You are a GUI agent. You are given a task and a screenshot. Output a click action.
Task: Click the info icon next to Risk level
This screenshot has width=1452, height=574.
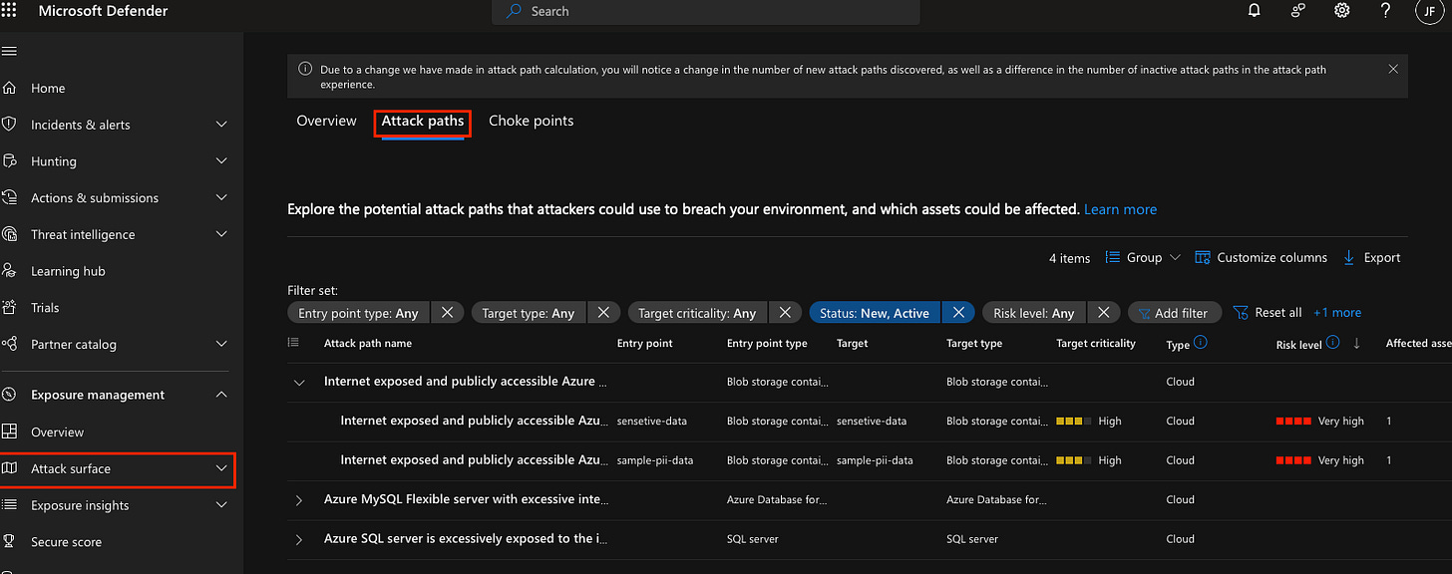(x=1333, y=343)
